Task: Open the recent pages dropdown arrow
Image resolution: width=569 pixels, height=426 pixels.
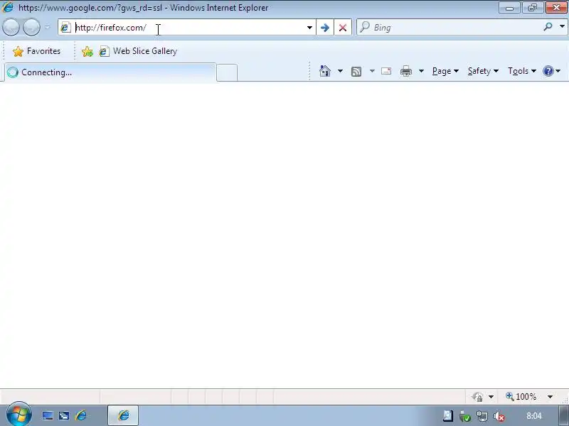Action: tap(47, 28)
